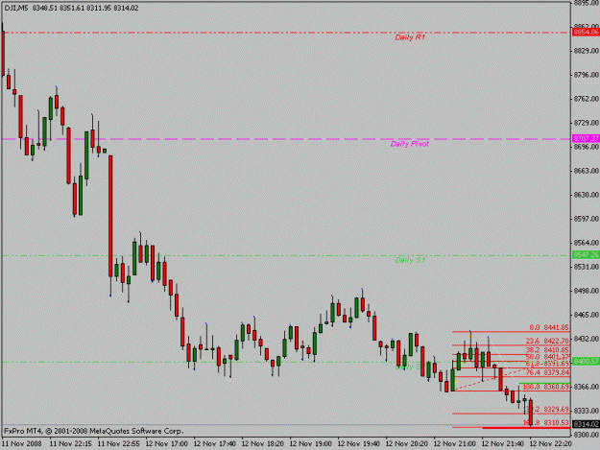Image resolution: width=600 pixels, height=450 pixels.
Task: Select the green dash-dot Daily S1 line
Action: tap(285, 256)
